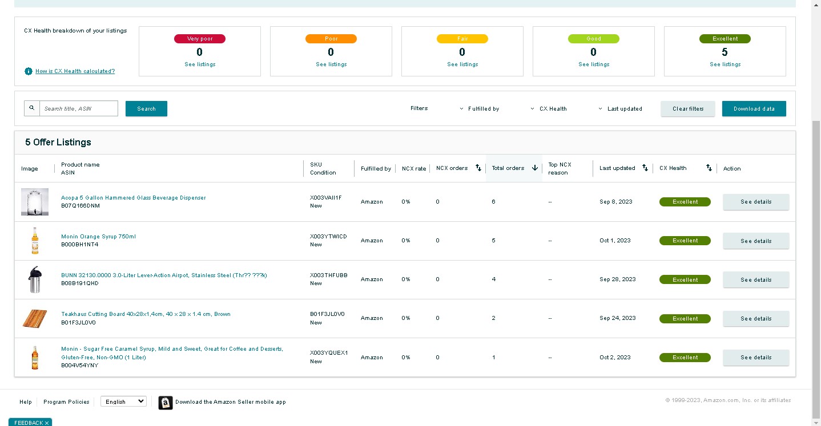821x426 pixels.
Task: Sort by NCX orders arrows icon
Action: tap(478, 168)
